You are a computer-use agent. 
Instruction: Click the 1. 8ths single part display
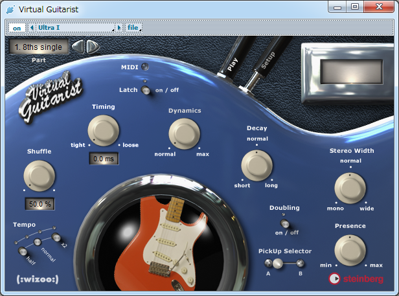(x=39, y=47)
